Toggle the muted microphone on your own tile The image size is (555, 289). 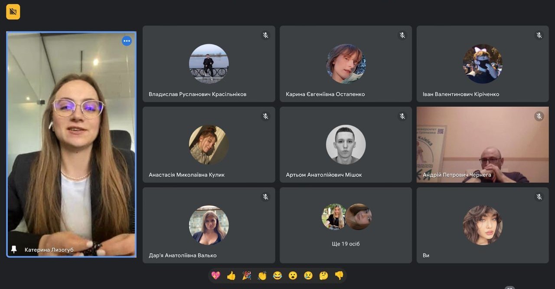click(x=539, y=197)
